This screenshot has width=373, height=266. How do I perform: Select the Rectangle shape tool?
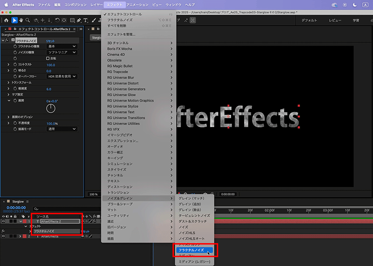point(72,20)
